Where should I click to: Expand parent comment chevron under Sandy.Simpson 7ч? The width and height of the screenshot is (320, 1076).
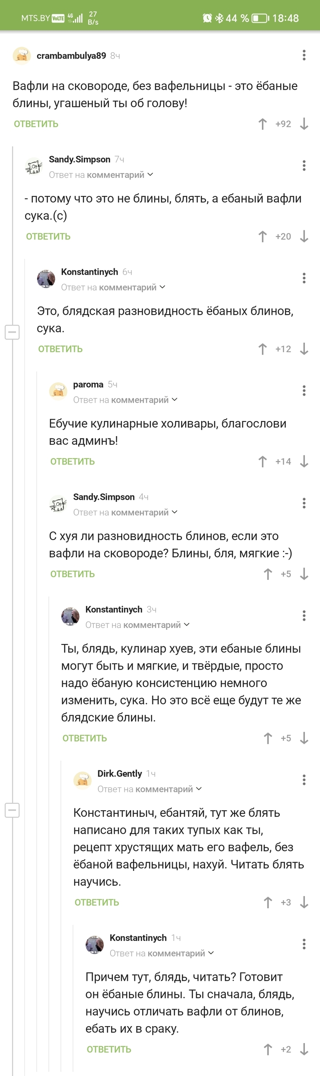(150, 175)
